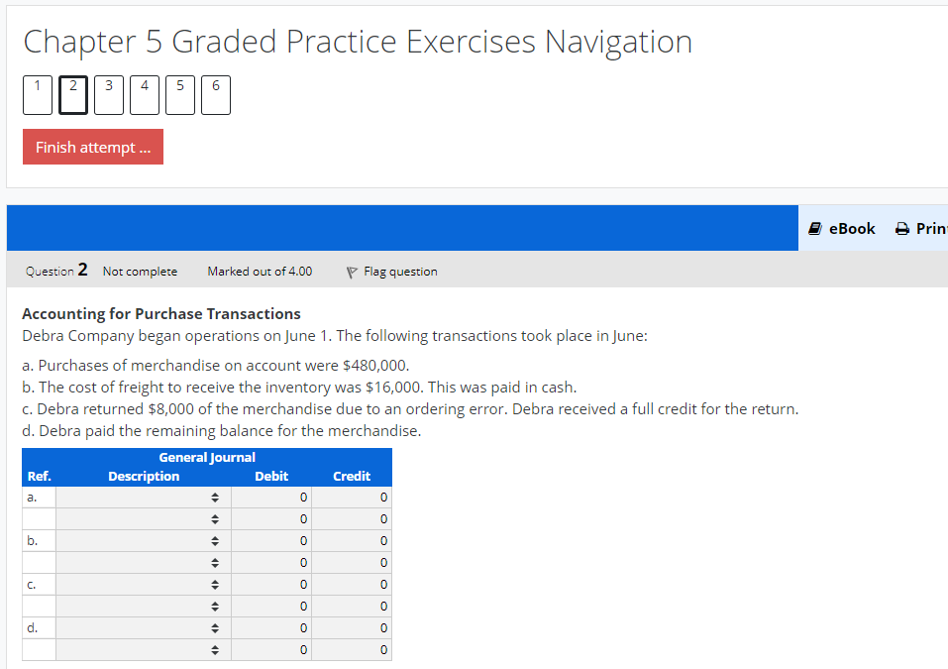Click the Finish attempt button
Viewport: 948px width, 669px height.
click(x=92, y=146)
